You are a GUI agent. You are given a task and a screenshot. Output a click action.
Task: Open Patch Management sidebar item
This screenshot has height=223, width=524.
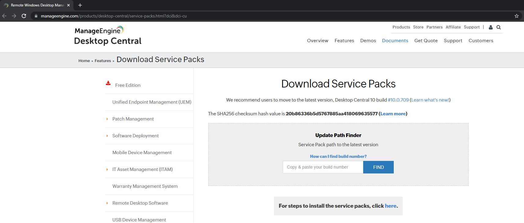[x=133, y=119]
